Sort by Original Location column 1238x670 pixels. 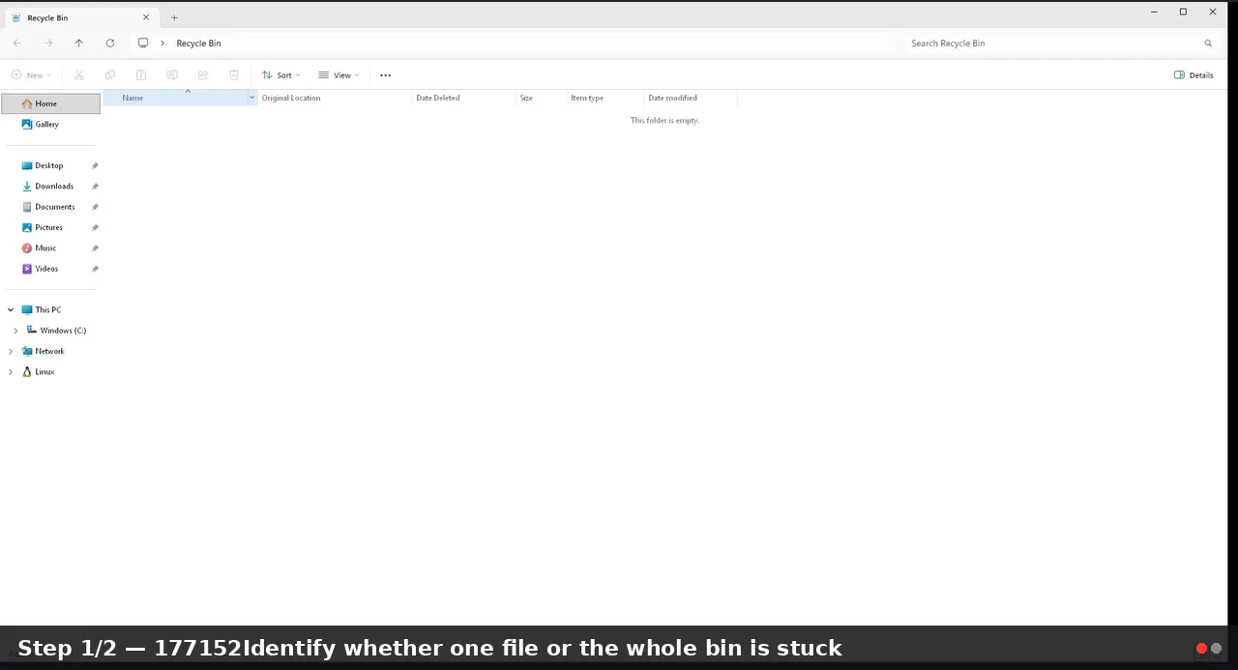(x=335, y=98)
